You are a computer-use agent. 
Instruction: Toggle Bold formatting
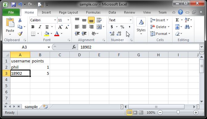coord(33,27)
